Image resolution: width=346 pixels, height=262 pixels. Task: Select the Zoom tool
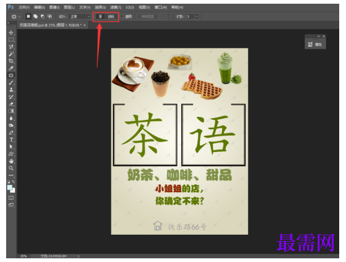coord(11,168)
